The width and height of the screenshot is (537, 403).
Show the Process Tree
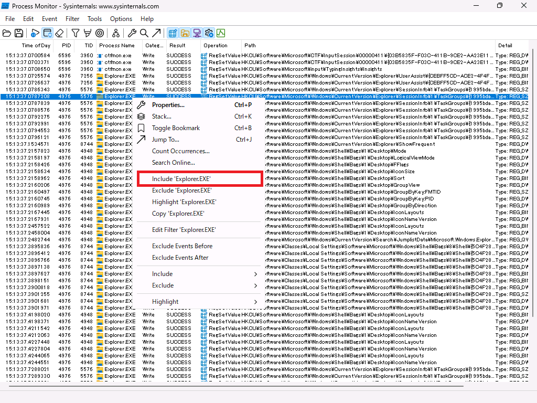pyautogui.click(x=116, y=33)
